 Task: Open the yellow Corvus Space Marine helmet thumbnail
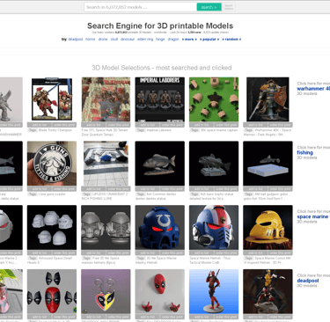tap(268, 227)
